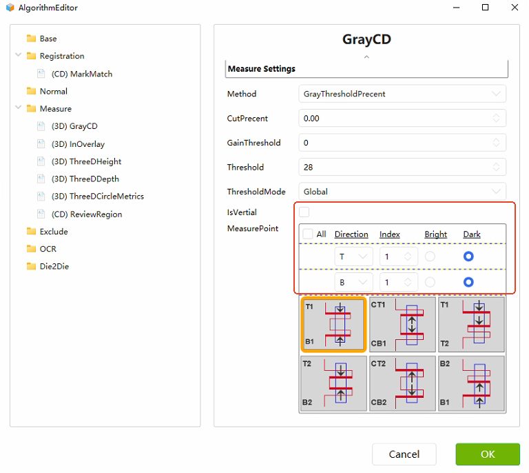Screen dimensions: 529x473
Task: Pick the T1/T2 measurement diagram icon
Action: (471, 325)
